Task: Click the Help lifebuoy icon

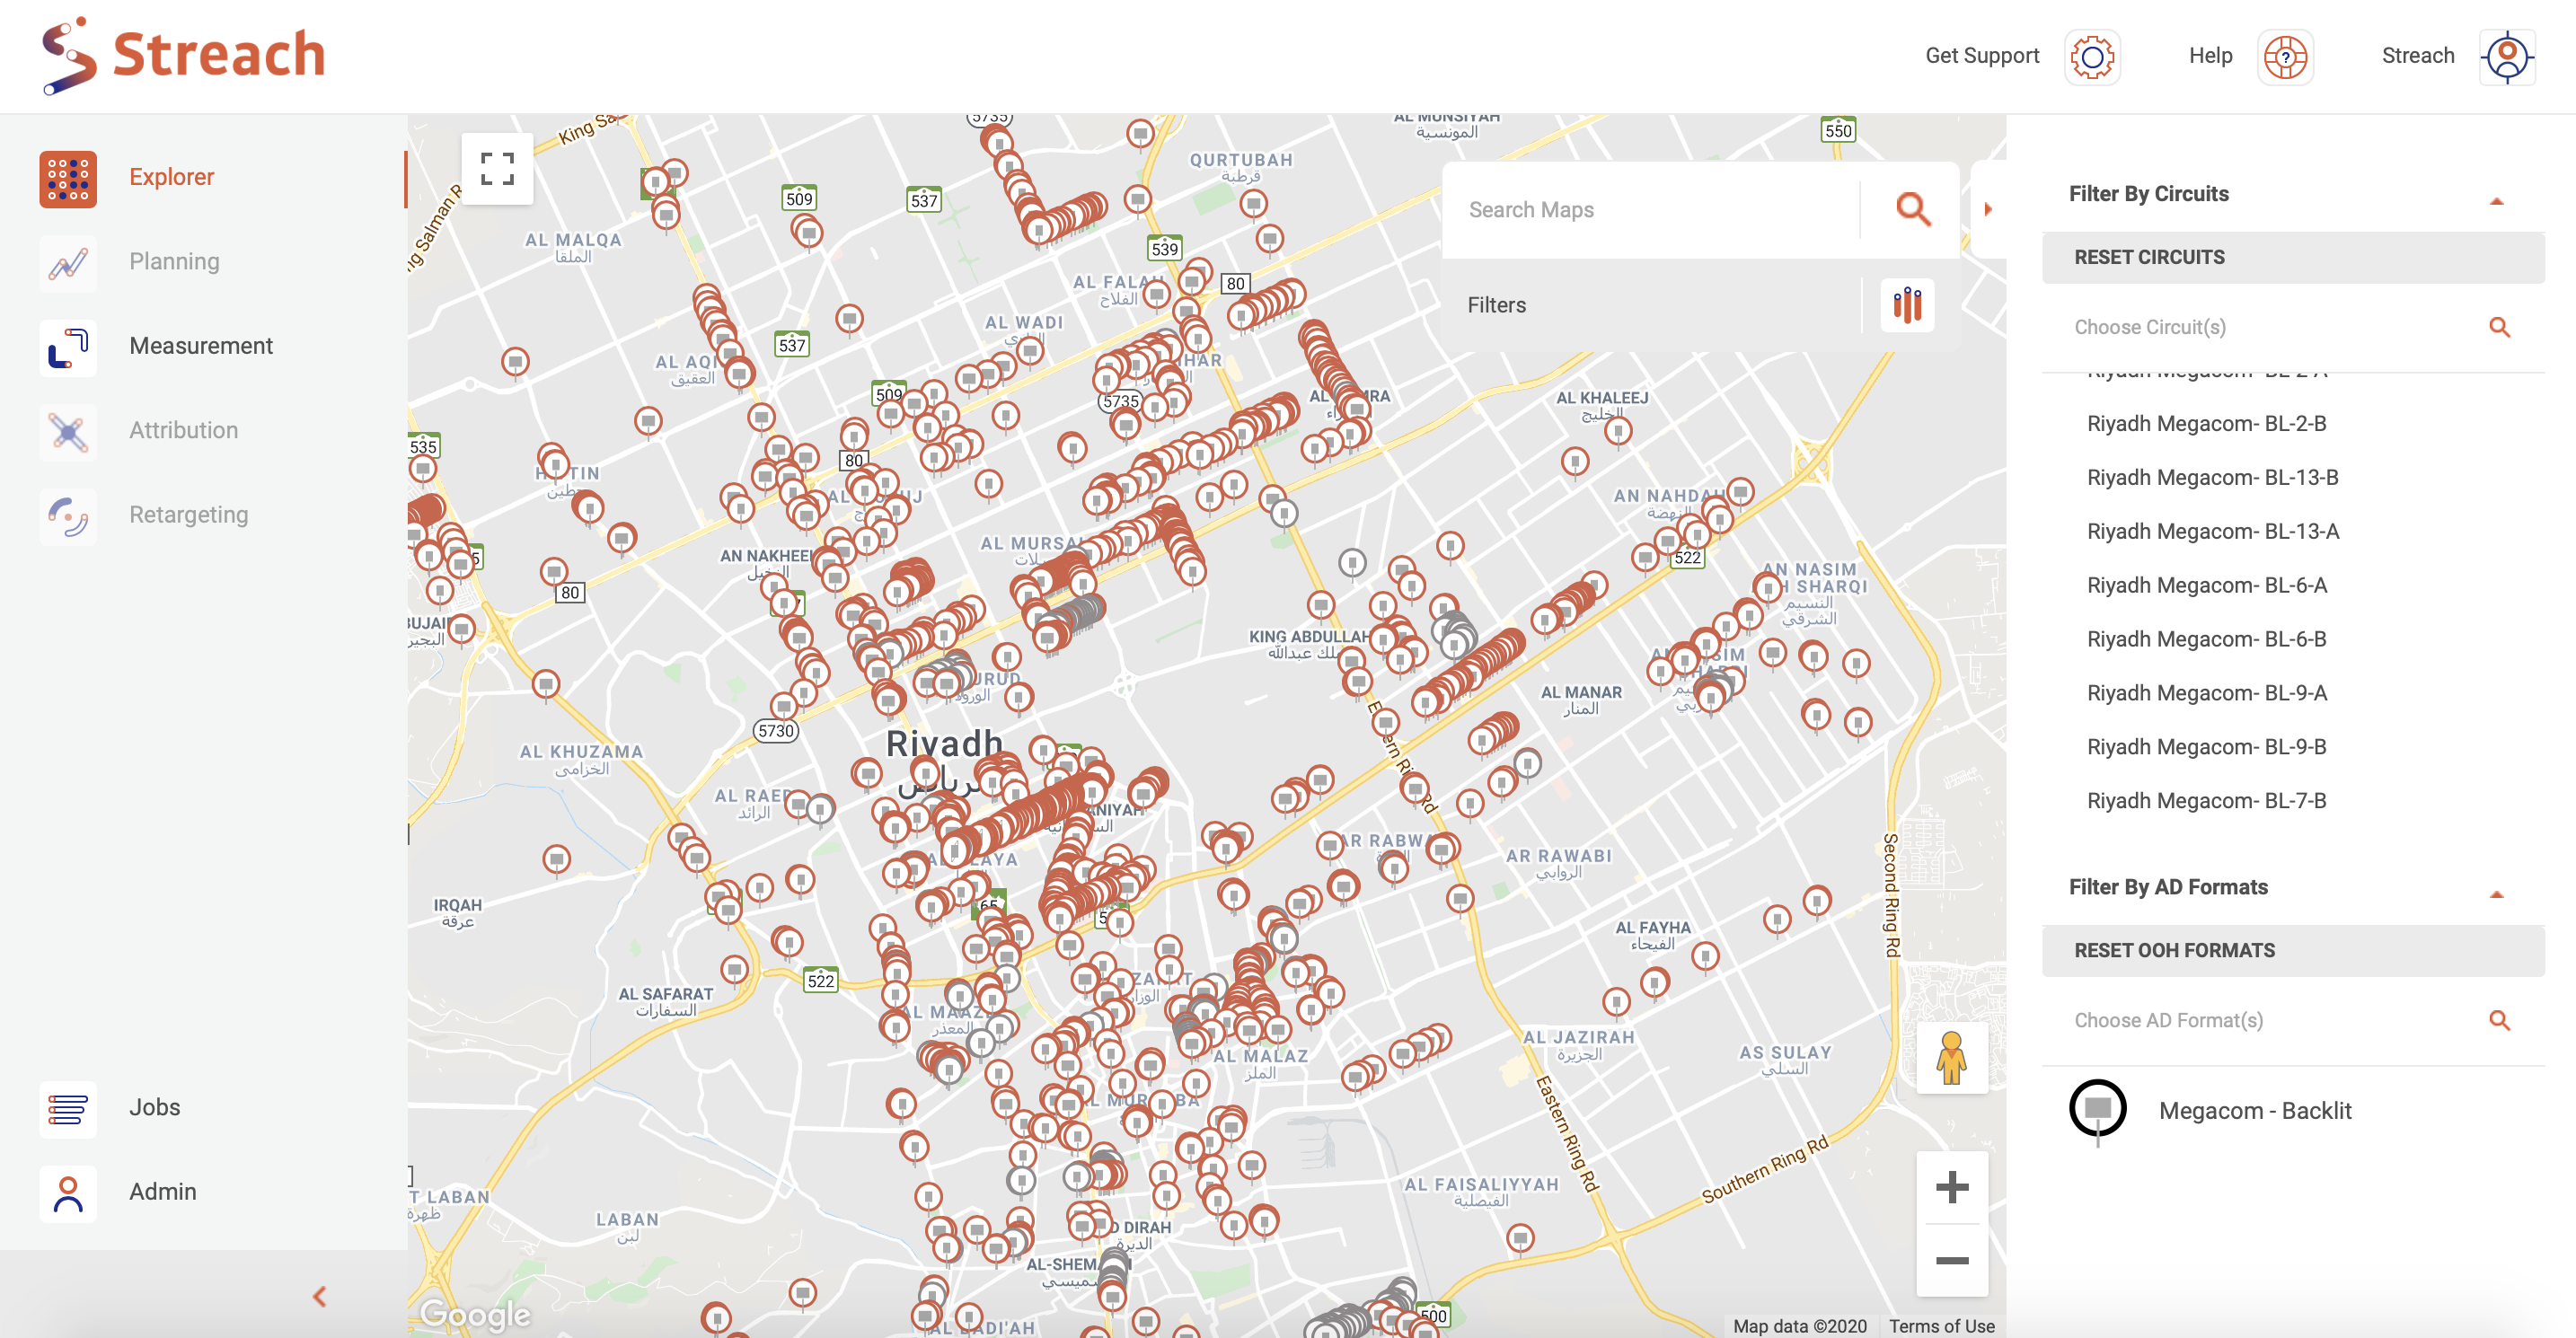Action: pos(2284,57)
